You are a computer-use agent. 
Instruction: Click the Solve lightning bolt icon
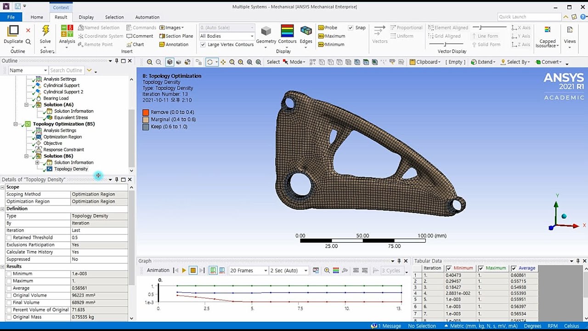tap(45, 31)
